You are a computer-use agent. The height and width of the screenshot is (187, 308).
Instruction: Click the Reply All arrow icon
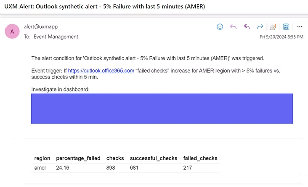(x=247, y=26)
